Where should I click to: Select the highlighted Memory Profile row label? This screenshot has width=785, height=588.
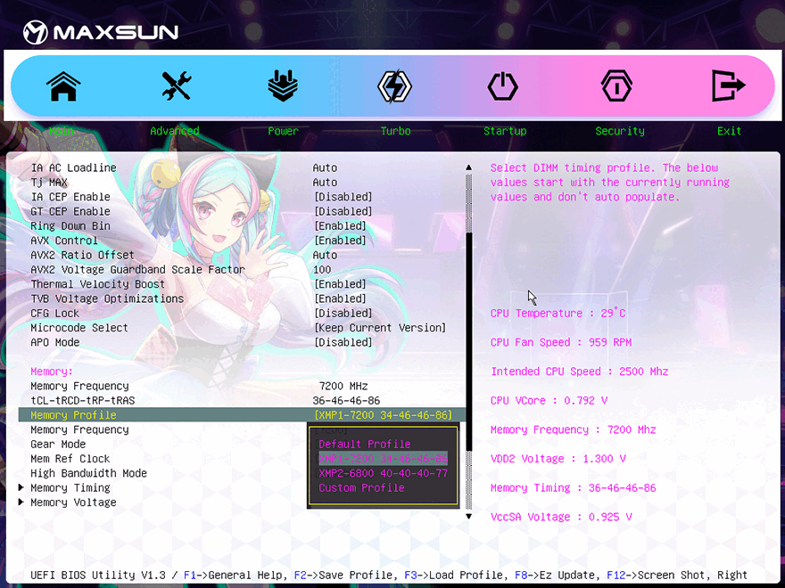click(73, 415)
